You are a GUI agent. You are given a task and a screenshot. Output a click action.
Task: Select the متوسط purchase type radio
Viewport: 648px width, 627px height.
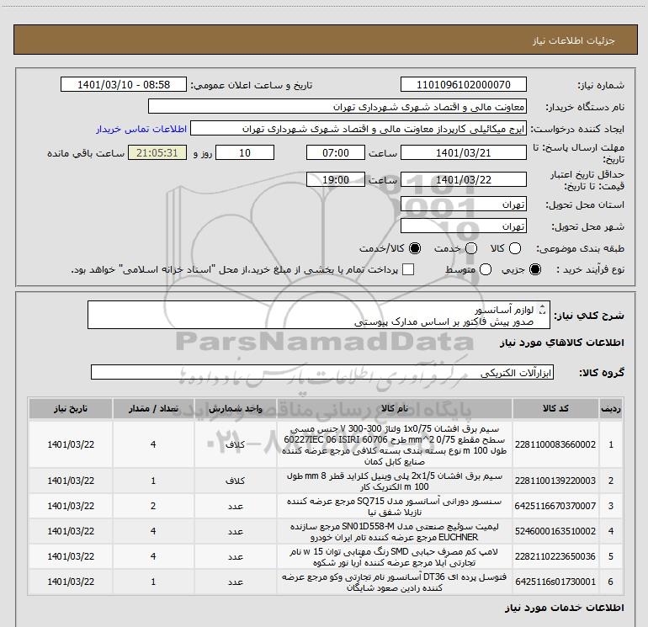(486, 270)
